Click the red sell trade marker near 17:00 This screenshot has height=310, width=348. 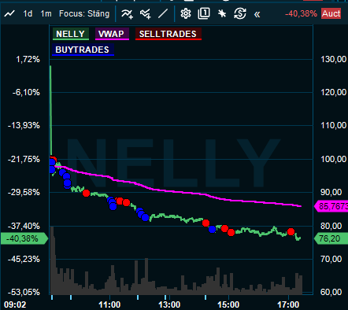[x=291, y=232]
